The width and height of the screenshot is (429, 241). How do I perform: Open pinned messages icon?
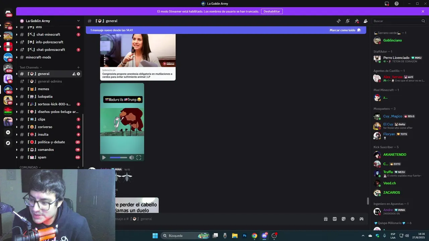click(x=357, y=21)
